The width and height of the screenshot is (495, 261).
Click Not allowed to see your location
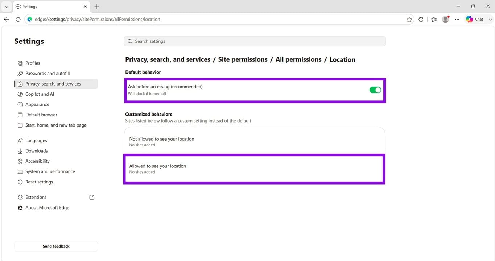click(255, 141)
